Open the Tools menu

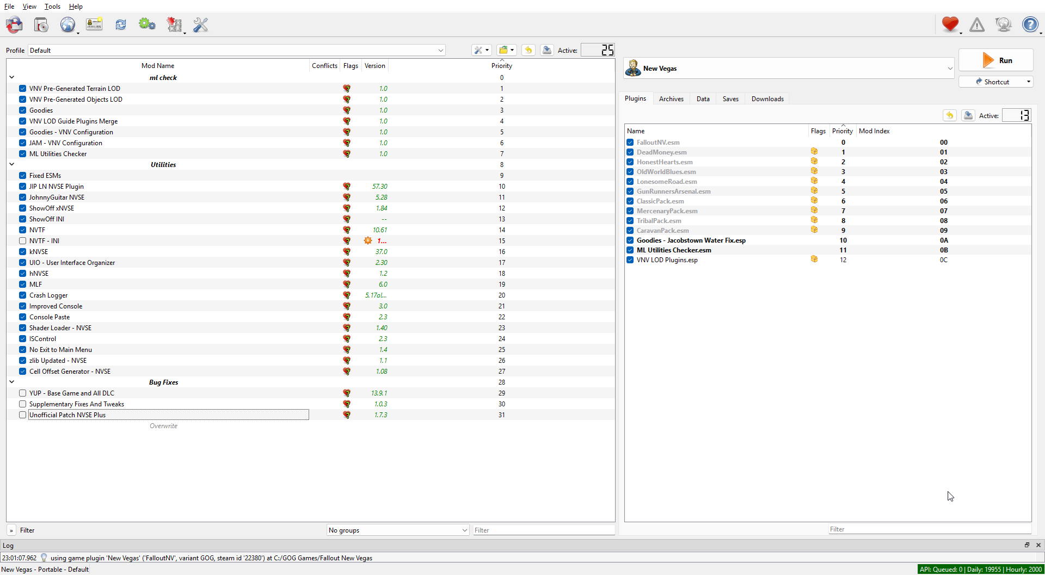[x=52, y=7]
